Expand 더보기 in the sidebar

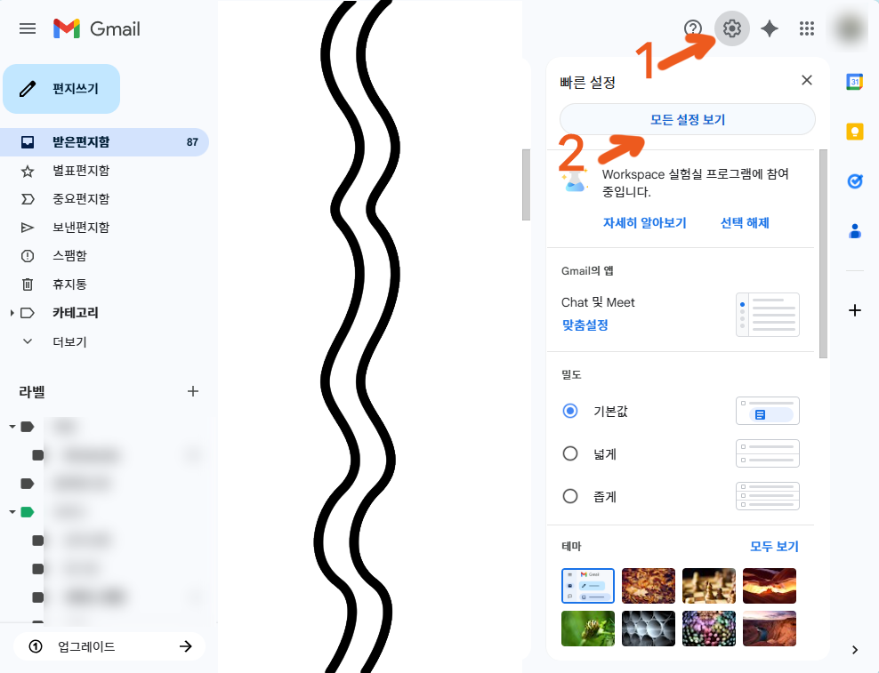69,341
